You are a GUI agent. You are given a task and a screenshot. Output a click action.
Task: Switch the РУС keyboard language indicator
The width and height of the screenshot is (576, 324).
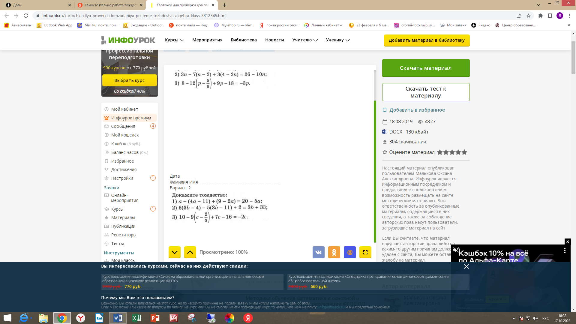(545, 318)
